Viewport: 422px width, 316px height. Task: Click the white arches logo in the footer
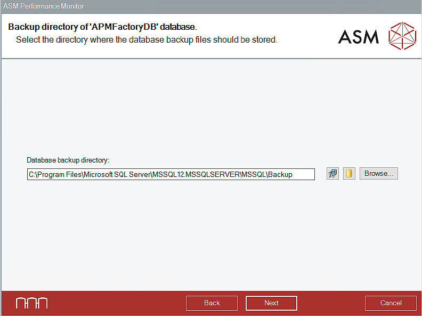point(32,303)
